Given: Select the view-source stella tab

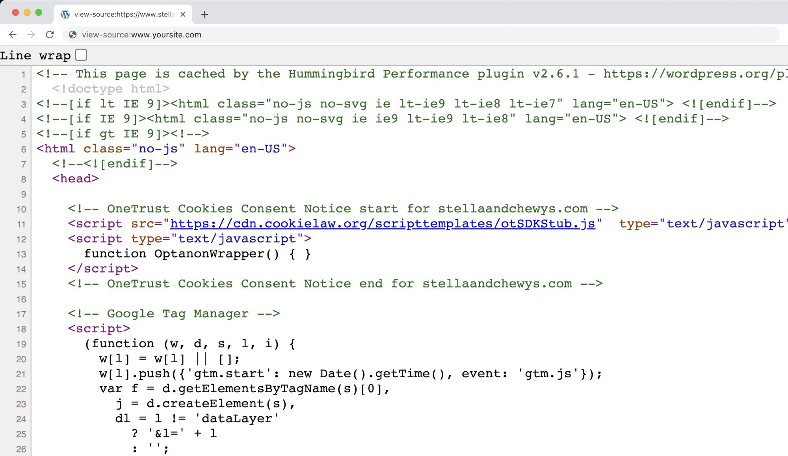Looking at the screenshot, I should pos(124,15).
